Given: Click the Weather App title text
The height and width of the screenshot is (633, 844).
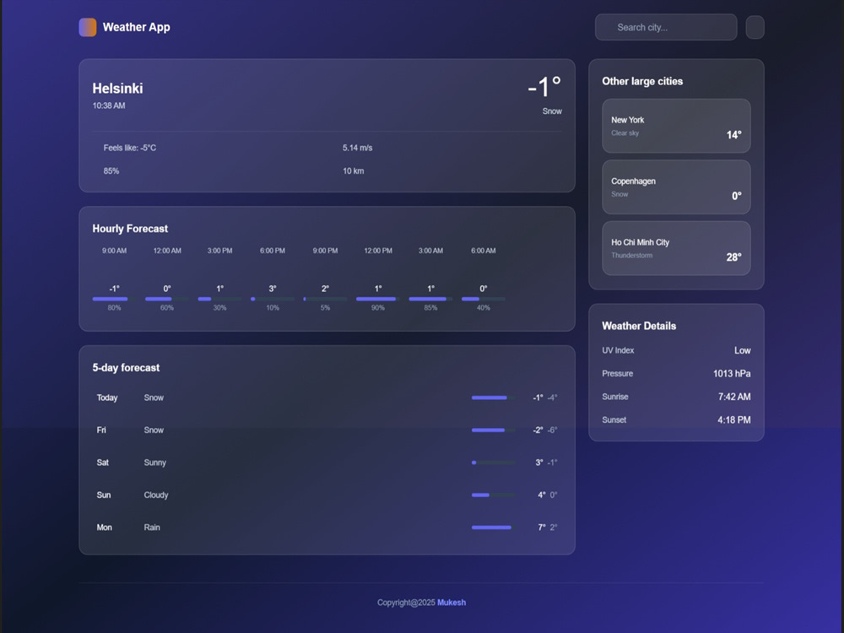Looking at the screenshot, I should point(136,28).
